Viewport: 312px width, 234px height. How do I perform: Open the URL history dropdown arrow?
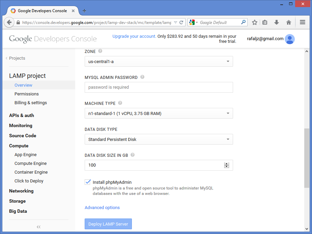[175, 23]
